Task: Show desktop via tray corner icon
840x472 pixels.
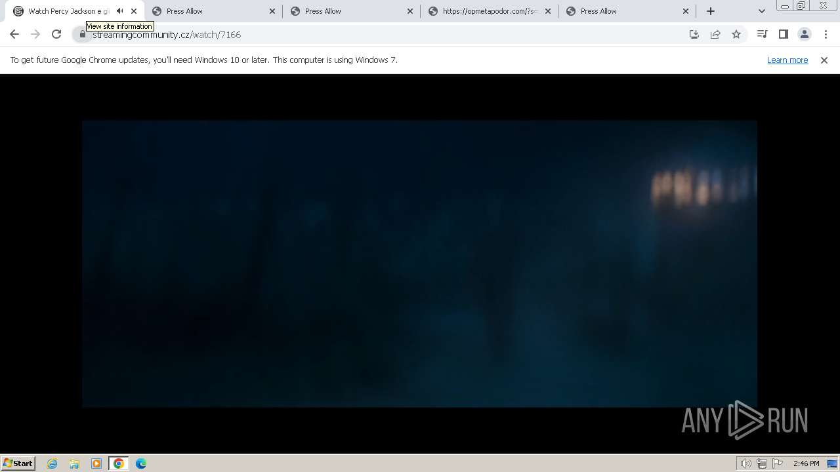Action: click(x=833, y=463)
